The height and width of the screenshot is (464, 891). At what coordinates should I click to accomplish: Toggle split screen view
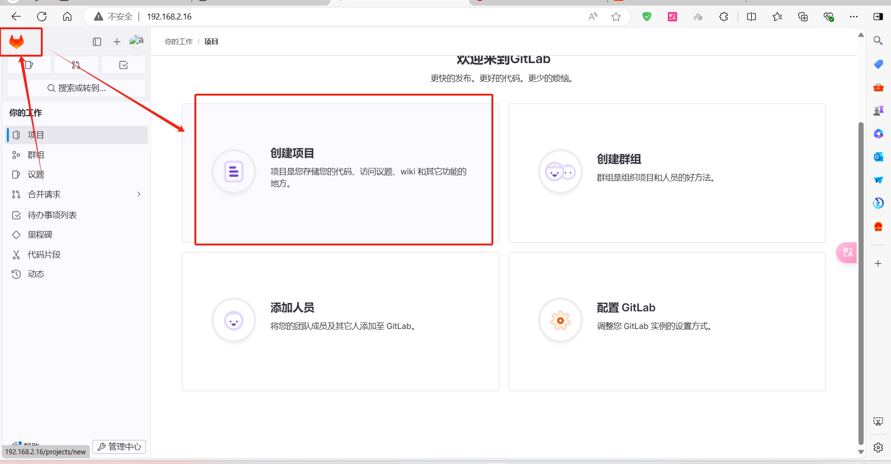(752, 17)
